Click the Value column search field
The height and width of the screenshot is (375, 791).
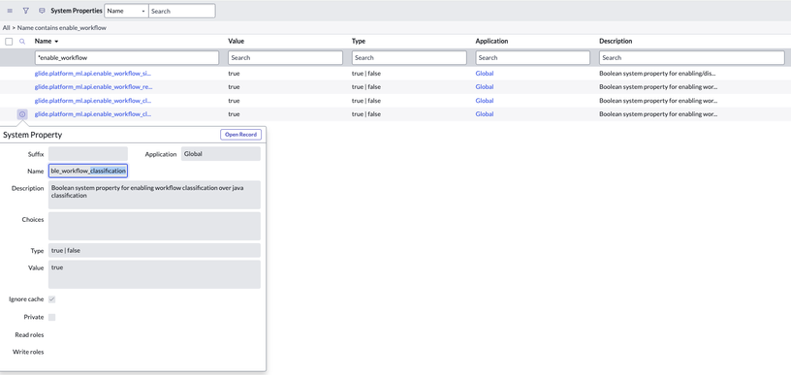click(286, 57)
